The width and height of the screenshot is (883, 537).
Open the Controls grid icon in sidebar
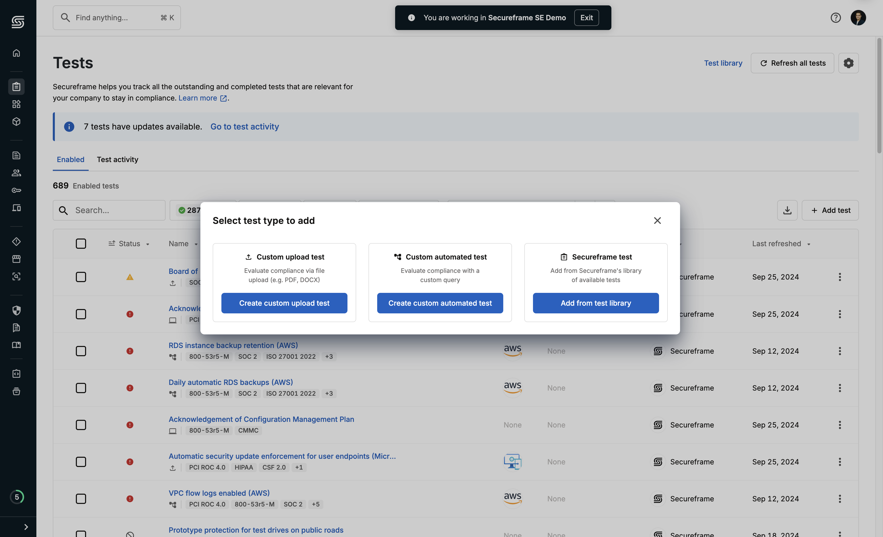coord(16,104)
